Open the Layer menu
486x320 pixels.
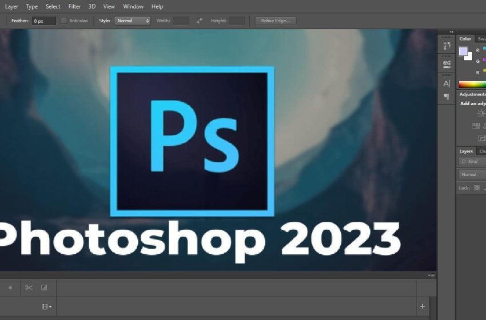[x=11, y=6]
